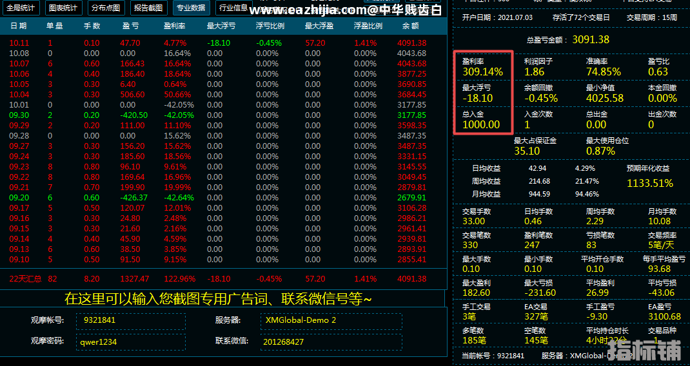
Task: Switch to the 图表统计 tab
Action: pos(63,8)
